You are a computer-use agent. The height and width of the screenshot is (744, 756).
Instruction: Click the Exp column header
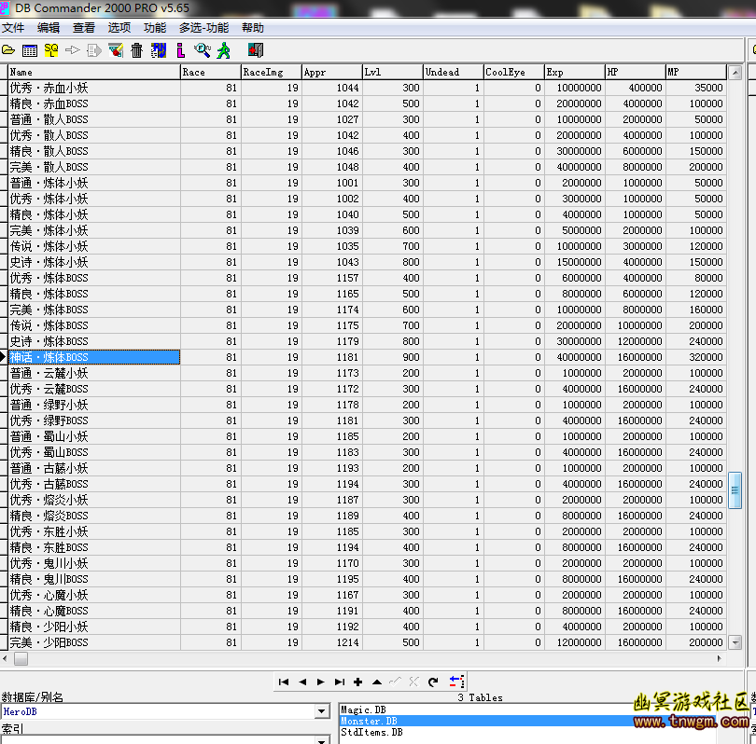(x=575, y=72)
